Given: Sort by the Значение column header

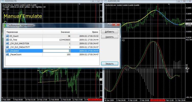Looking at the screenshot, I should pyautogui.click(x=57, y=32).
